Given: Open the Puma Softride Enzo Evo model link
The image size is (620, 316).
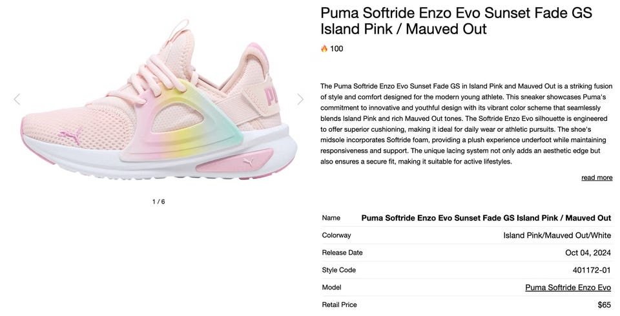Looking at the screenshot, I should point(568,288).
